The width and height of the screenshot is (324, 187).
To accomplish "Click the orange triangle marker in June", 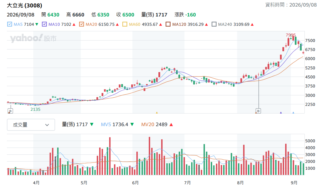I will [x=157, y=112].
